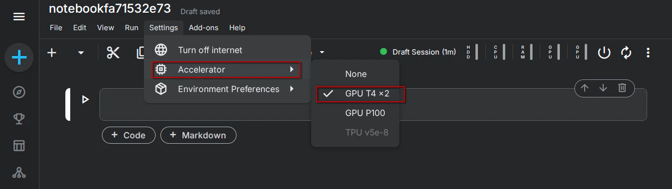Click the second GPU usage meter
Viewport: 672px width, 189px height.
coord(581,52)
